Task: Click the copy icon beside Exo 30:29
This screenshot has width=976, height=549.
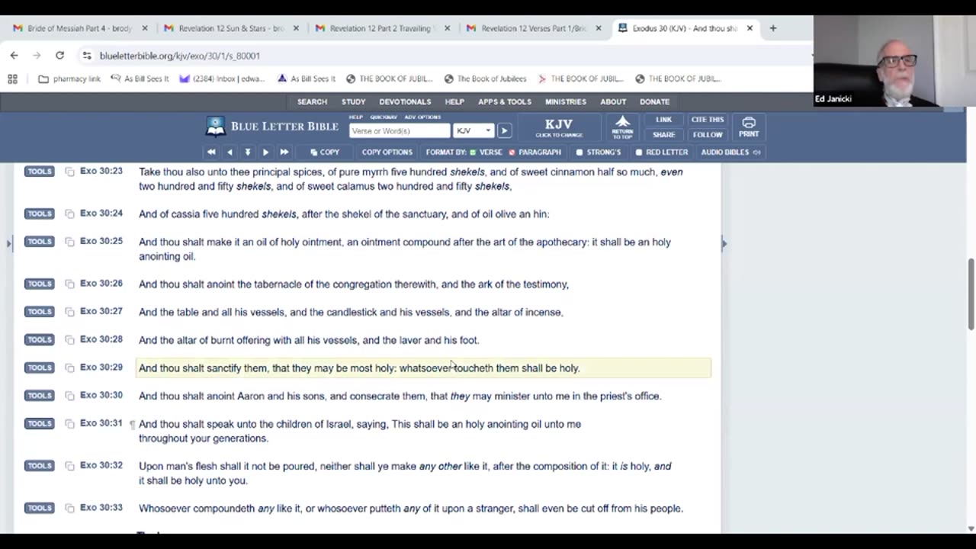Action: tap(69, 368)
